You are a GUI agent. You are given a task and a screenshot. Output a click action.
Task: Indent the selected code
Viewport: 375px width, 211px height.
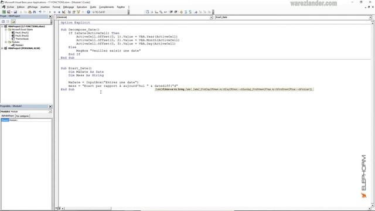[171, 12]
